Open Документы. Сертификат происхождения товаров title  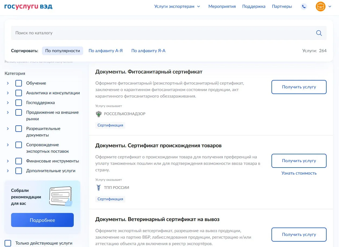pos(158,146)
